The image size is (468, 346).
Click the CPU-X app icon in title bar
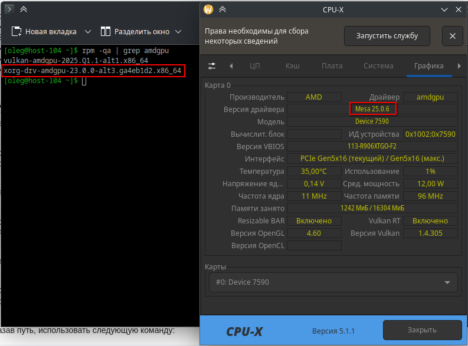click(208, 9)
